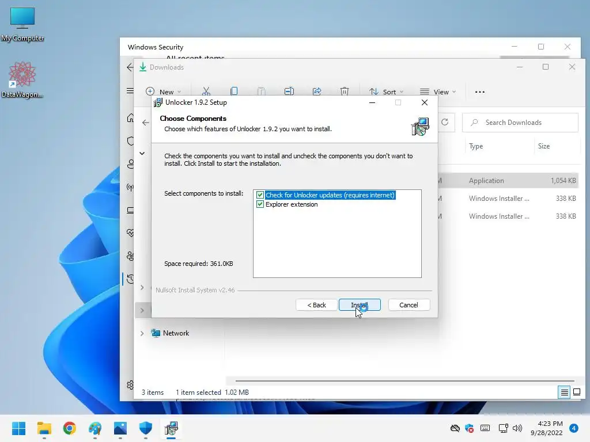590x442 pixels.
Task: Open Firewall & network protection icon
Action: coord(130,187)
